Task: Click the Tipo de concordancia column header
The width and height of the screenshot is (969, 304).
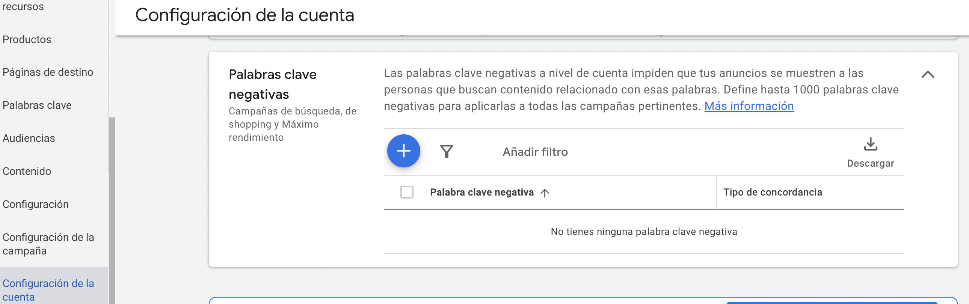Action: click(773, 193)
